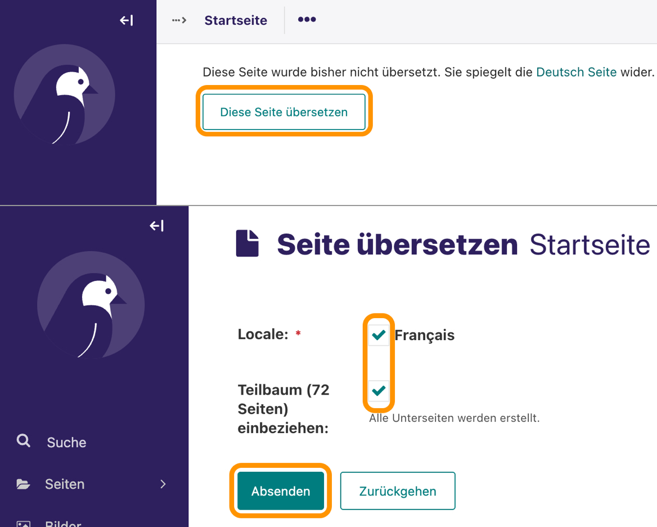Click the page document icon beside the heading
Screen dimensions: 657x527
click(x=247, y=243)
